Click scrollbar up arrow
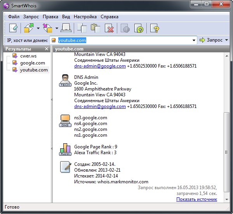This screenshot has height=214, width=233. coord(227,56)
